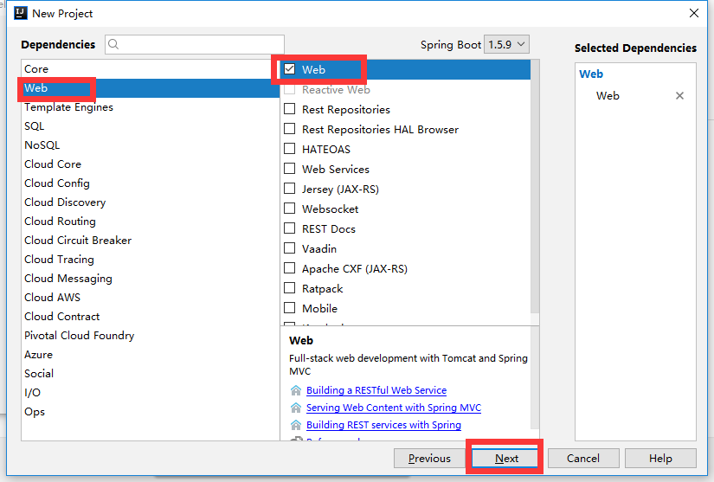Enable the Rest Repositories checkbox
Viewport: 714px width, 482px height.
click(x=290, y=109)
